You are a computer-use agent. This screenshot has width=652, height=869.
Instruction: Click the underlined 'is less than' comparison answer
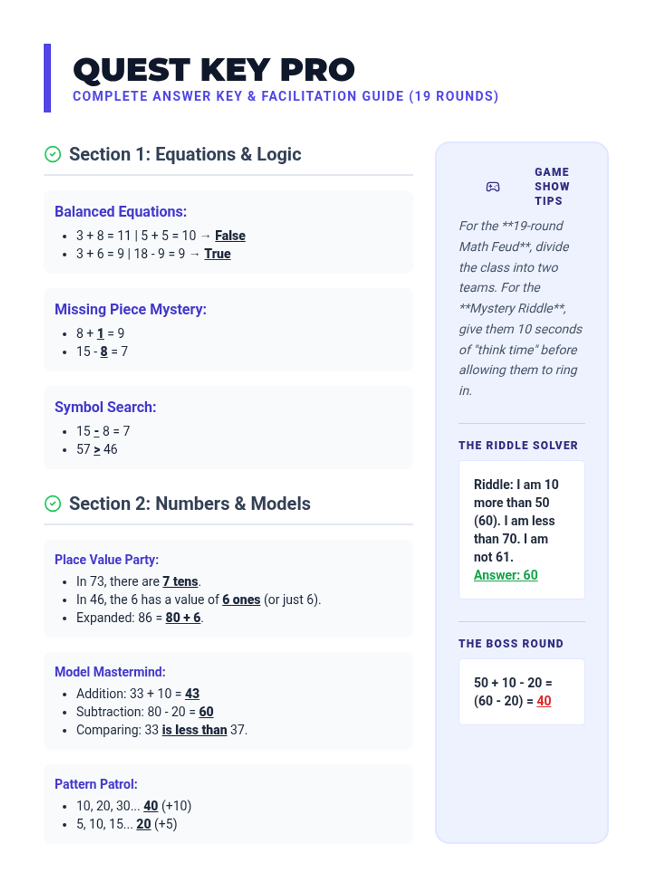tap(195, 730)
